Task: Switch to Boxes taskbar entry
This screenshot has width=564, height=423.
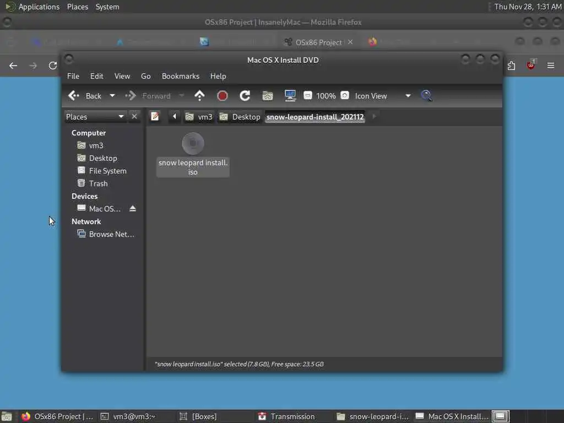Action: click(x=198, y=416)
